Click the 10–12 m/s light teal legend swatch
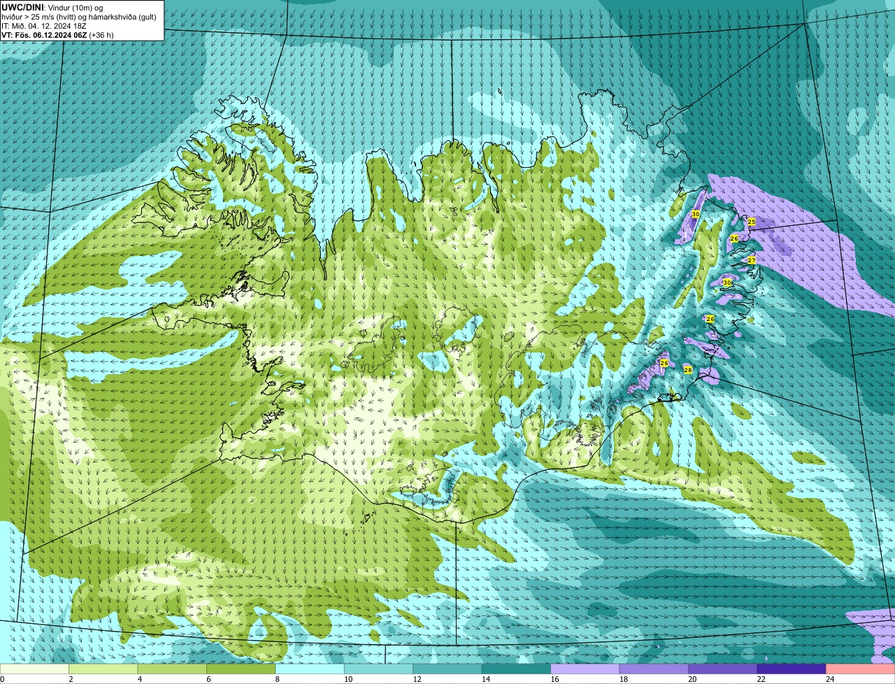 coord(379,669)
